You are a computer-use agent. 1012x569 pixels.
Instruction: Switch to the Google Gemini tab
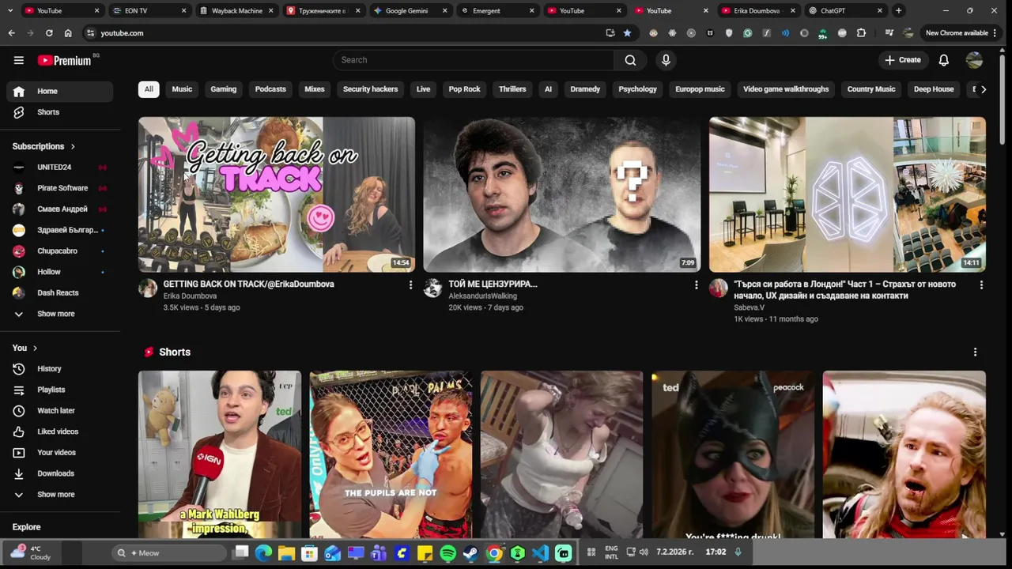[406, 11]
